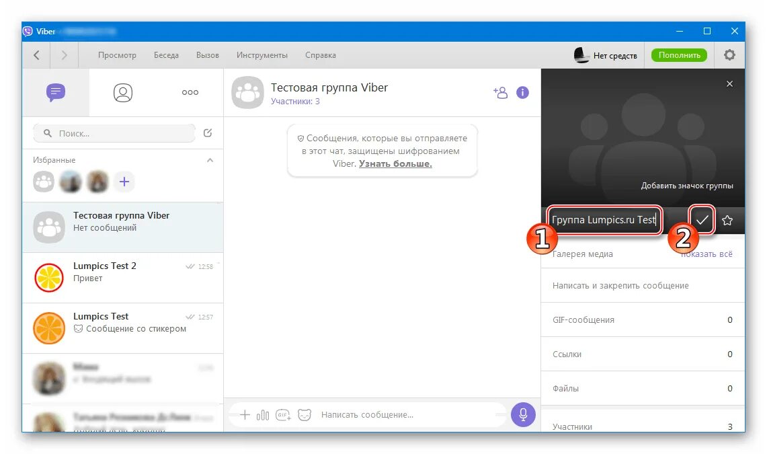This screenshot has height=454, width=767.
Task: Click the Галерея медиа label
Action: coord(583,254)
